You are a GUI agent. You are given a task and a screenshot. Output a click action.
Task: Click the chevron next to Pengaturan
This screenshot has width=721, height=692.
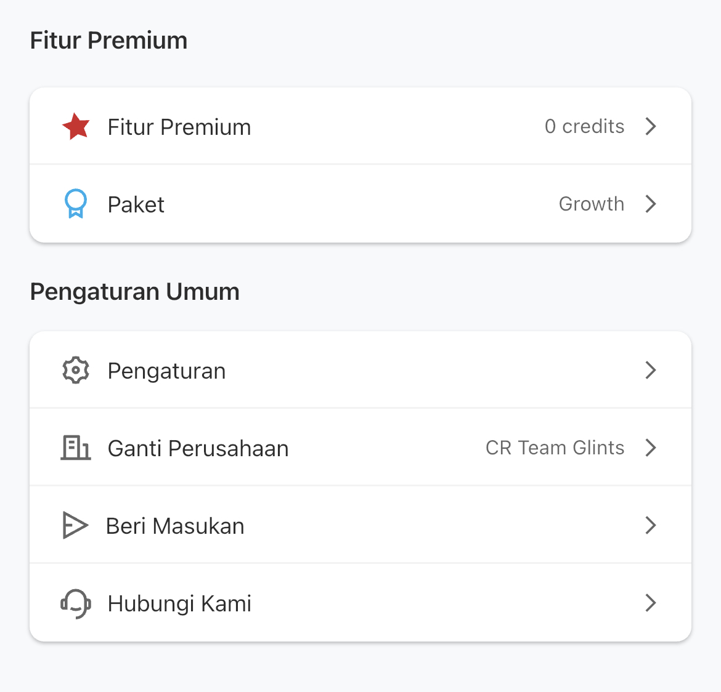(651, 370)
